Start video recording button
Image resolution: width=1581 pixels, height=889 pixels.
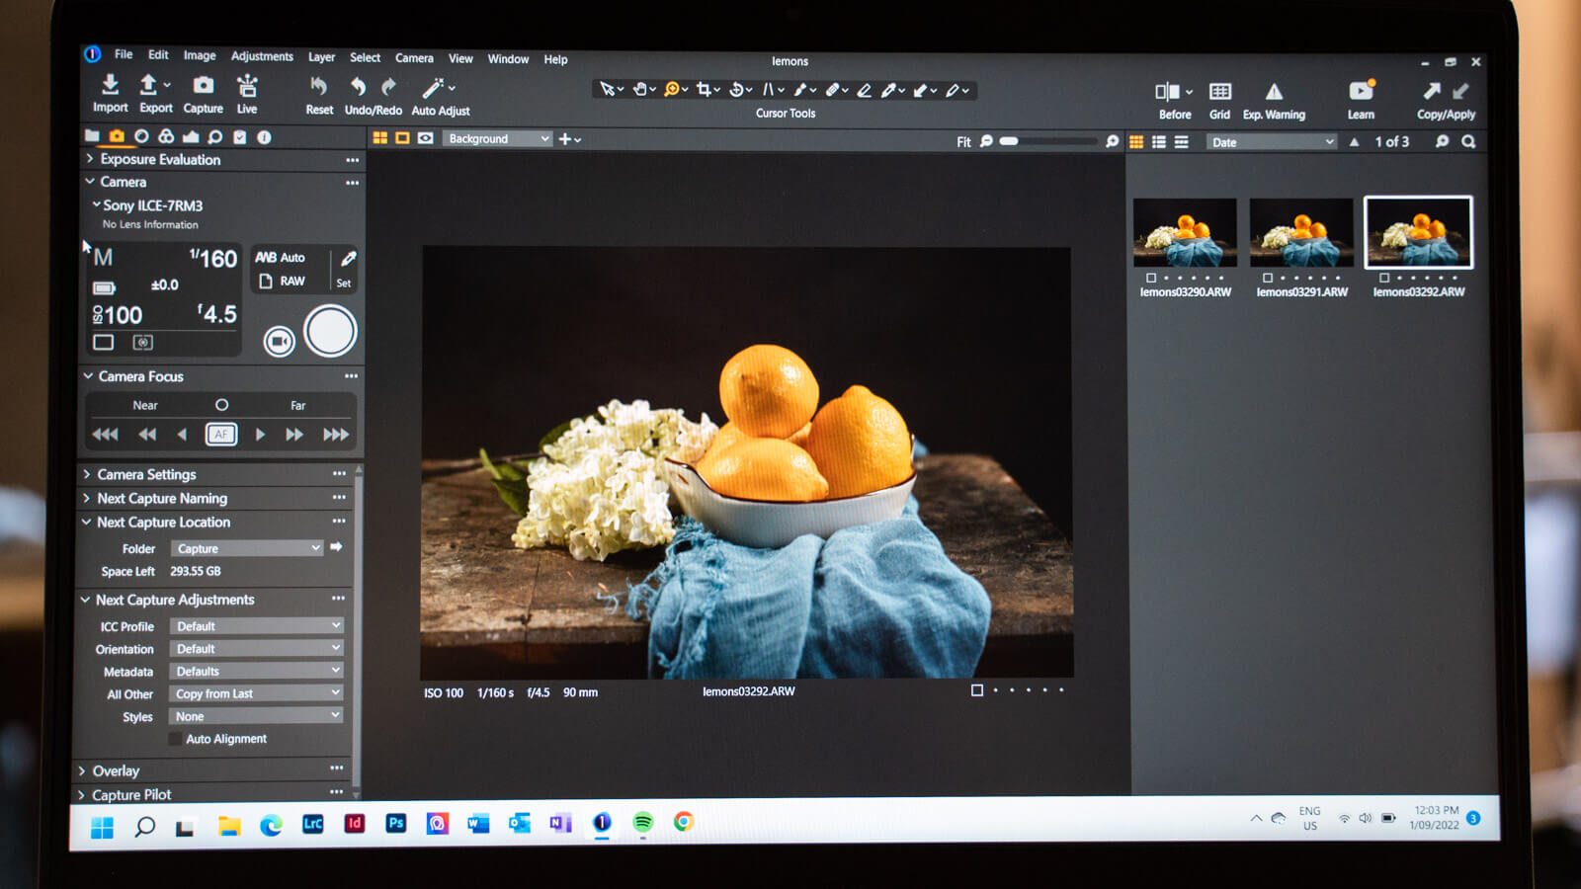[x=280, y=342]
